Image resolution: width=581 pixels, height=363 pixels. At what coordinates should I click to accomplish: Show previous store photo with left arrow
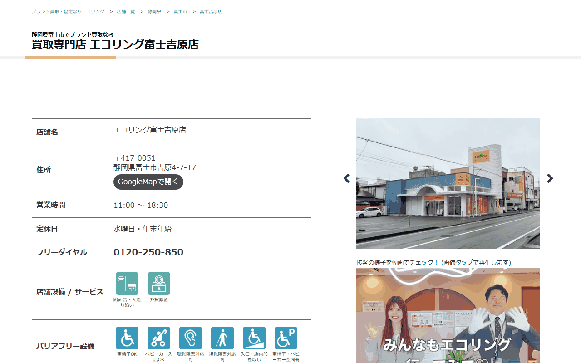(347, 178)
